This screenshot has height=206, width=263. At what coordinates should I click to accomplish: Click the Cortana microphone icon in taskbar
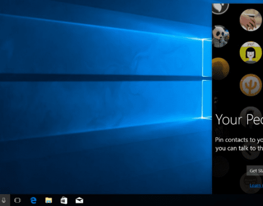[4, 200]
